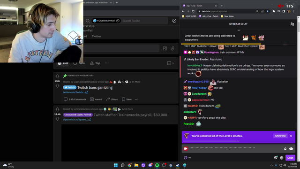Open post layout view dropdown

click(x=171, y=63)
